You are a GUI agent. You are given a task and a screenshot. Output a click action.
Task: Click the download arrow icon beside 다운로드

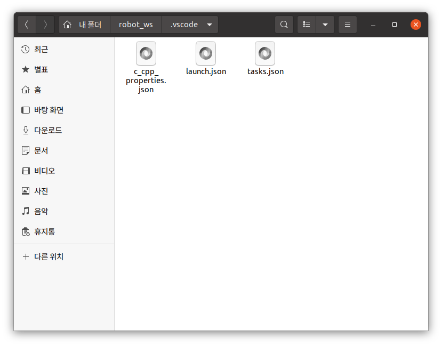pyautogui.click(x=26, y=131)
